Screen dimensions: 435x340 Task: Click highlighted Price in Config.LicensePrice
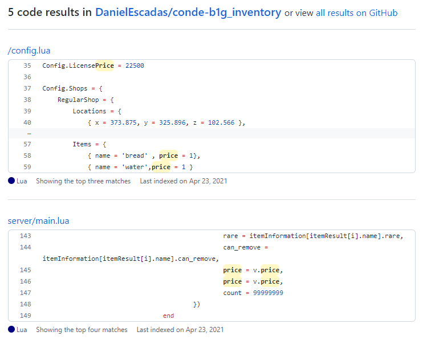(104, 65)
